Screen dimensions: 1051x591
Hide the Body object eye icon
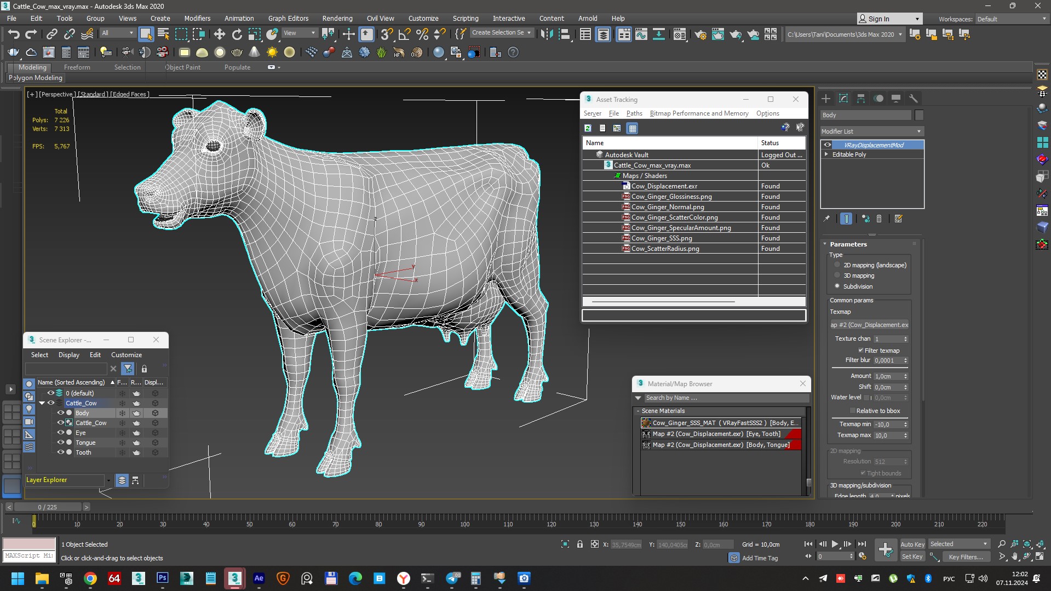[x=61, y=413]
